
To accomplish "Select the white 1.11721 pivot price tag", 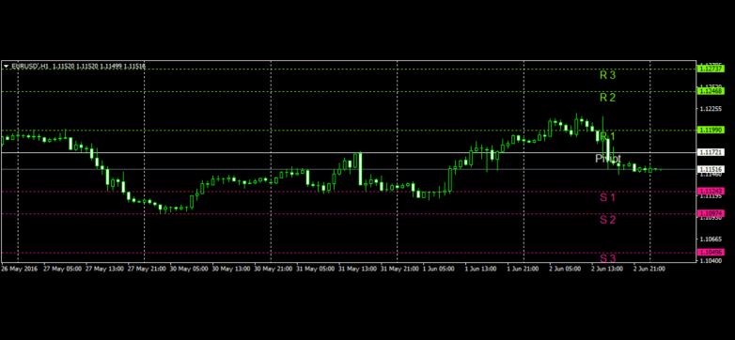I will 712,152.
